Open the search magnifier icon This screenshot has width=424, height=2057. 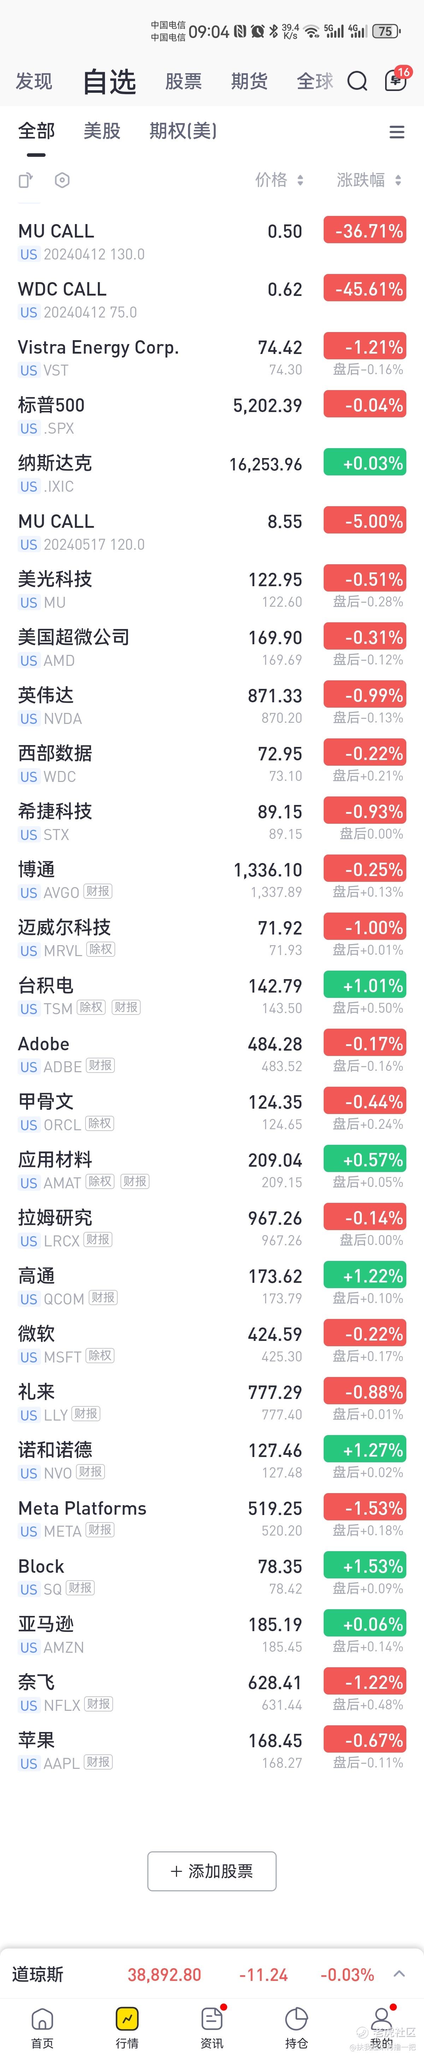click(x=357, y=81)
